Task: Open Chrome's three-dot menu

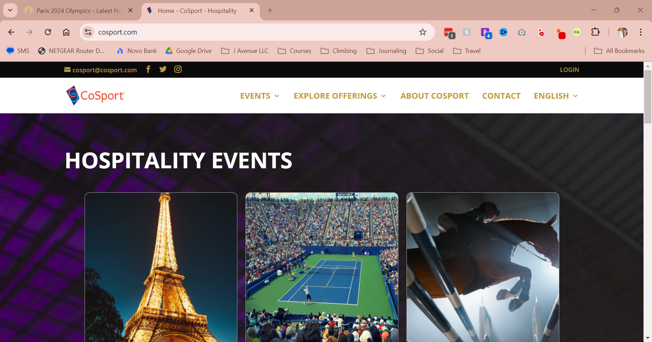Action: click(641, 32)
